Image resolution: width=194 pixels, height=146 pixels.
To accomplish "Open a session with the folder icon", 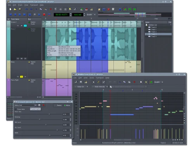I will (15, 9).
